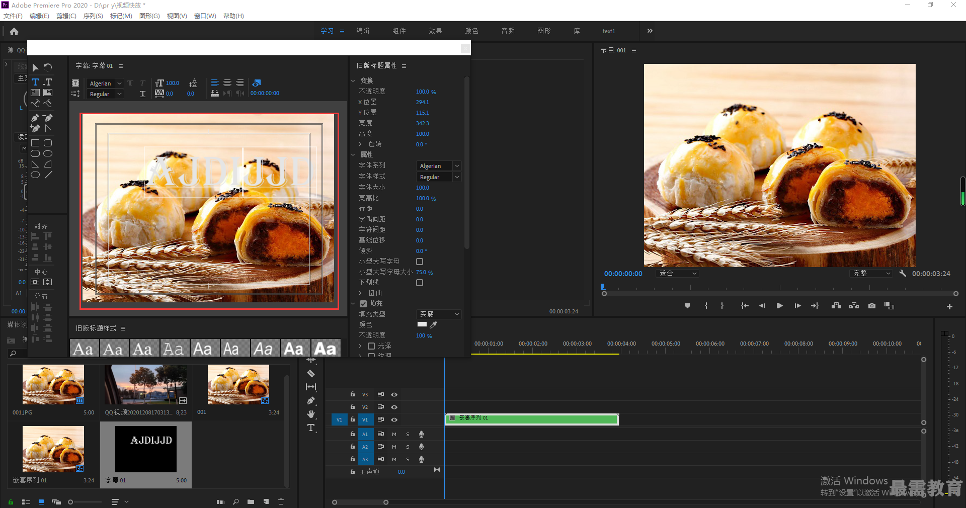Click the eyedropper next to fill color
This screenshot has width=966, height=508.
tap(433, 325)
